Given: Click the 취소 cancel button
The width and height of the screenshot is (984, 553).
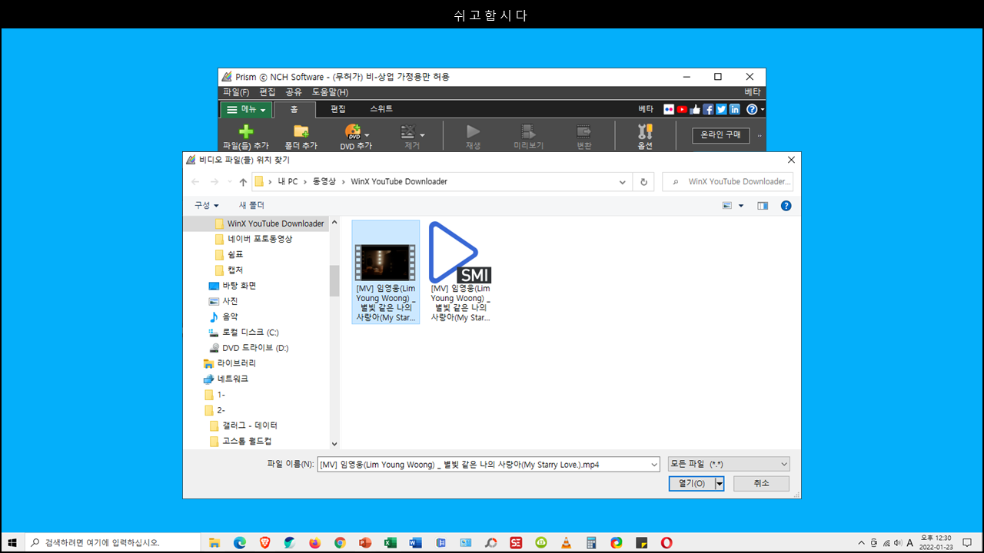Looking at the screenshot, I should coord(761,483).
